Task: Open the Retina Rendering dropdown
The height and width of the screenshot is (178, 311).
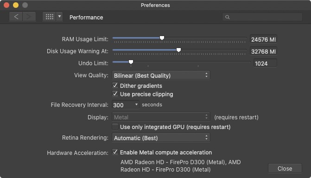Action: pos(161,138)
